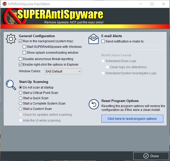The image size is (170, 161).
Task: Enable Send notification e-mails checkbox
Action: coord(103,41)
